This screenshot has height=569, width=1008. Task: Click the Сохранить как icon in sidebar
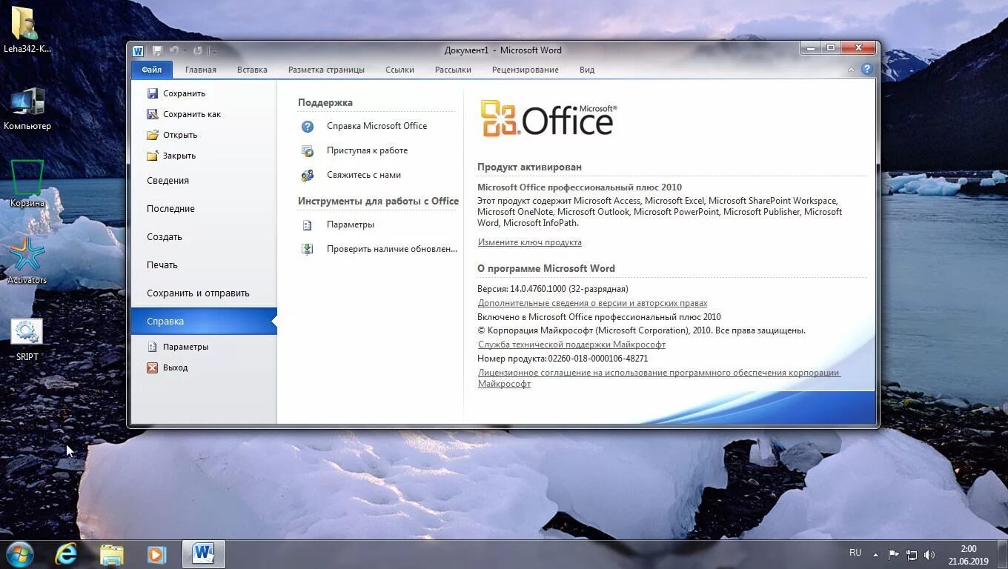point(153,114)
